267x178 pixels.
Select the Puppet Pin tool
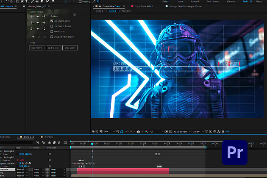tap(53, 1)
